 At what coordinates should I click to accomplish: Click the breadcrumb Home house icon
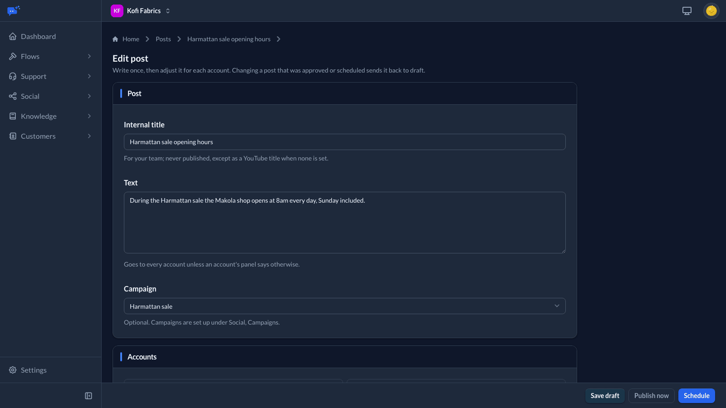115,39
